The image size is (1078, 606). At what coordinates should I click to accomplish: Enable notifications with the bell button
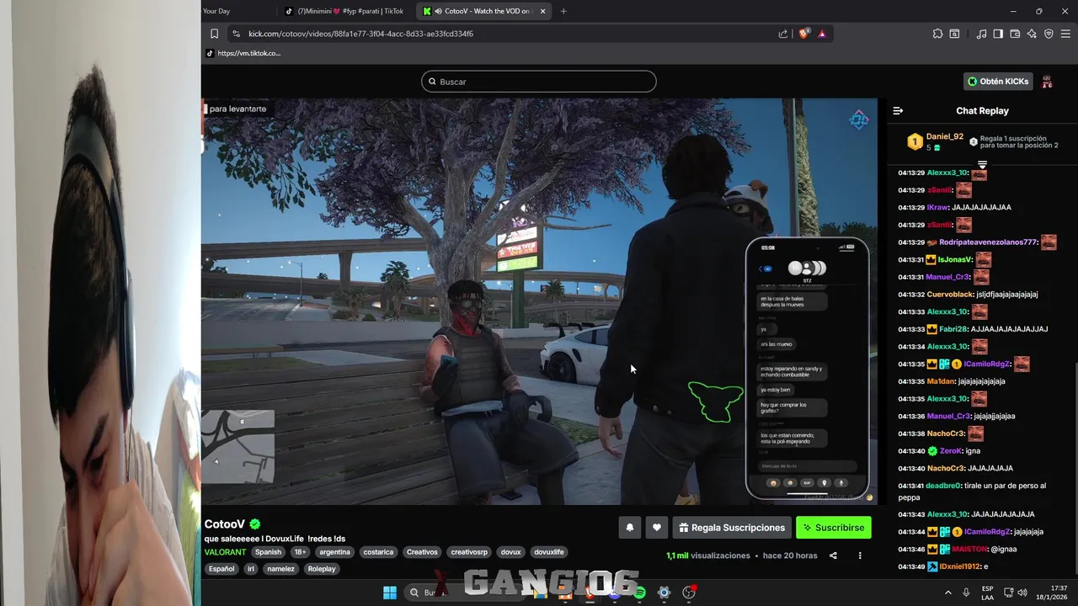pos(629,528)
